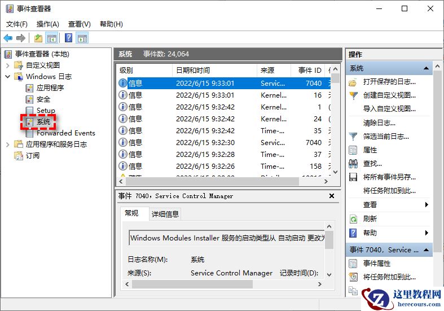Click the event list horizontal scrollbar right arrow
Viewport: 444px width, 311px height.
click(x=326, y=181)
